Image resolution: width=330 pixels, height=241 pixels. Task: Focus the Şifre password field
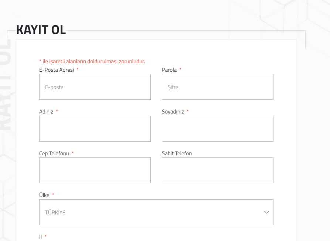(x=218, y=87)
